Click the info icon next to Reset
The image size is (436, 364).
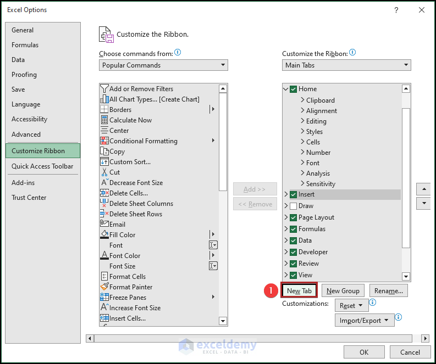372,302
